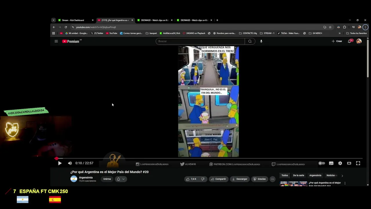Screen dimensions: 371x209
Task: Open the Mi unidad Google bookmark
Action: click(x=76, y=33)
